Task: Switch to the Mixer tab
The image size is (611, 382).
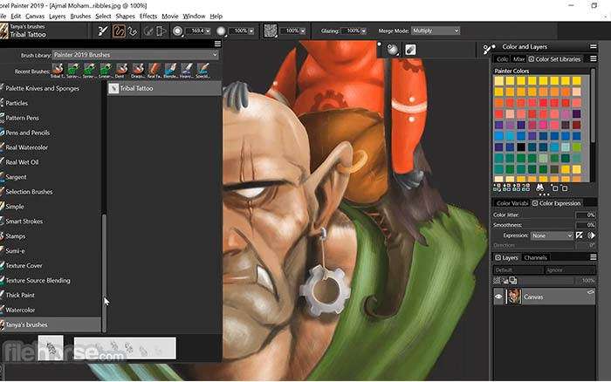Action: (x=518, y=59)
